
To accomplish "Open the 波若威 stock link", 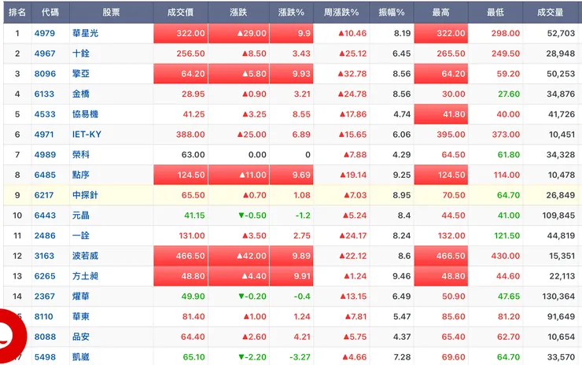I will [86, 256].
